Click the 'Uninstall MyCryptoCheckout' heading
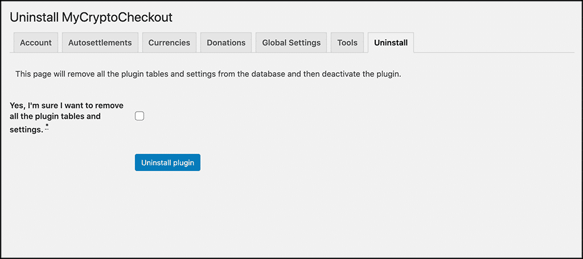The image size is (583, 259). coord(91,17)
